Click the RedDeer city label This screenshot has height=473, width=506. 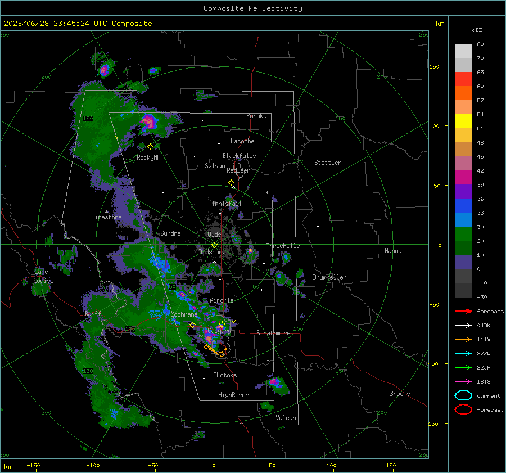pos(238,170)
